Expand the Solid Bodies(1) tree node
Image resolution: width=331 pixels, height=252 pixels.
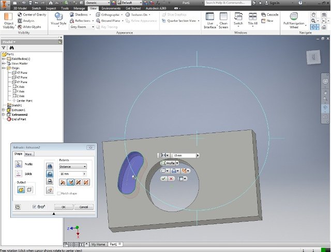pos(3,59)
